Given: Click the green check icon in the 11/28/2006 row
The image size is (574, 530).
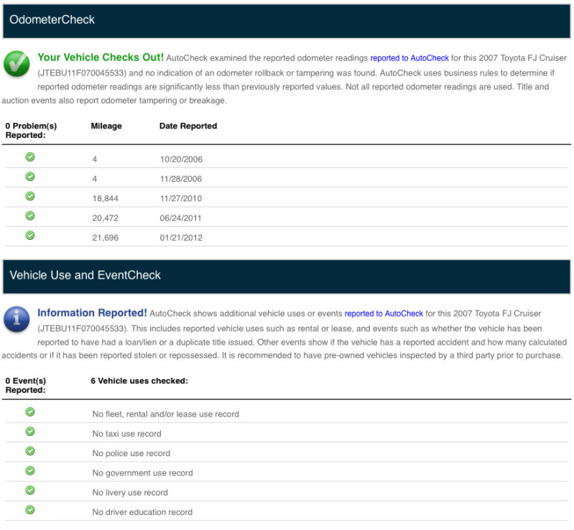Looking at the screenshot, I should point(30,177).
